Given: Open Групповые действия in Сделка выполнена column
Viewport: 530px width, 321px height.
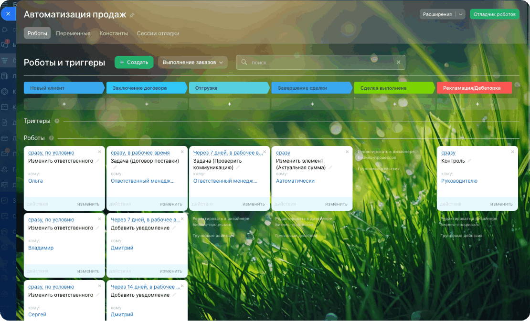Looking at the screenshot, I should pos(379,168).
